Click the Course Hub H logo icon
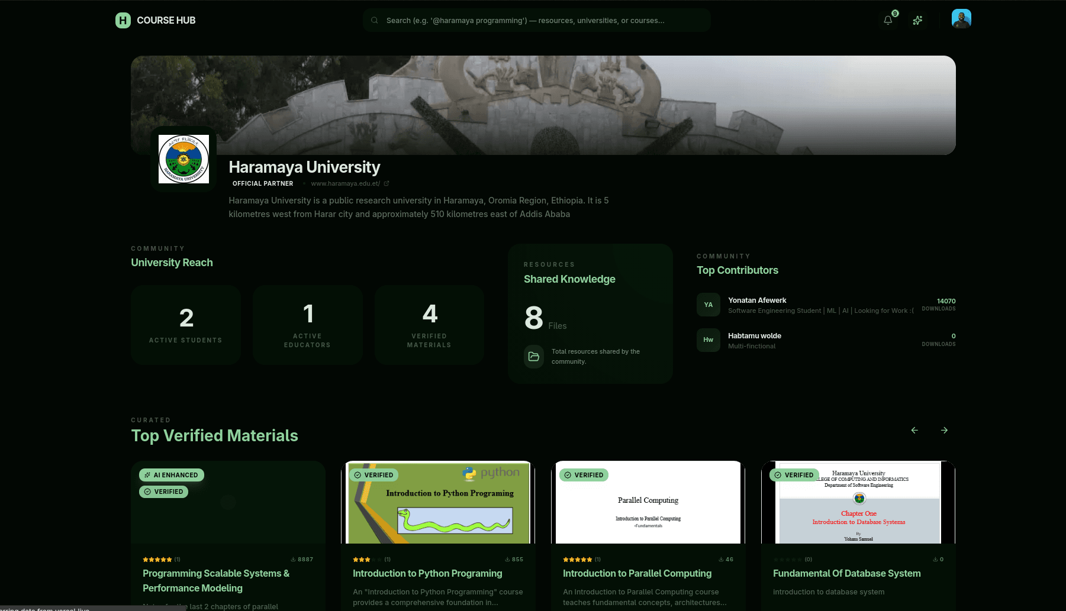 click(123, 20)
